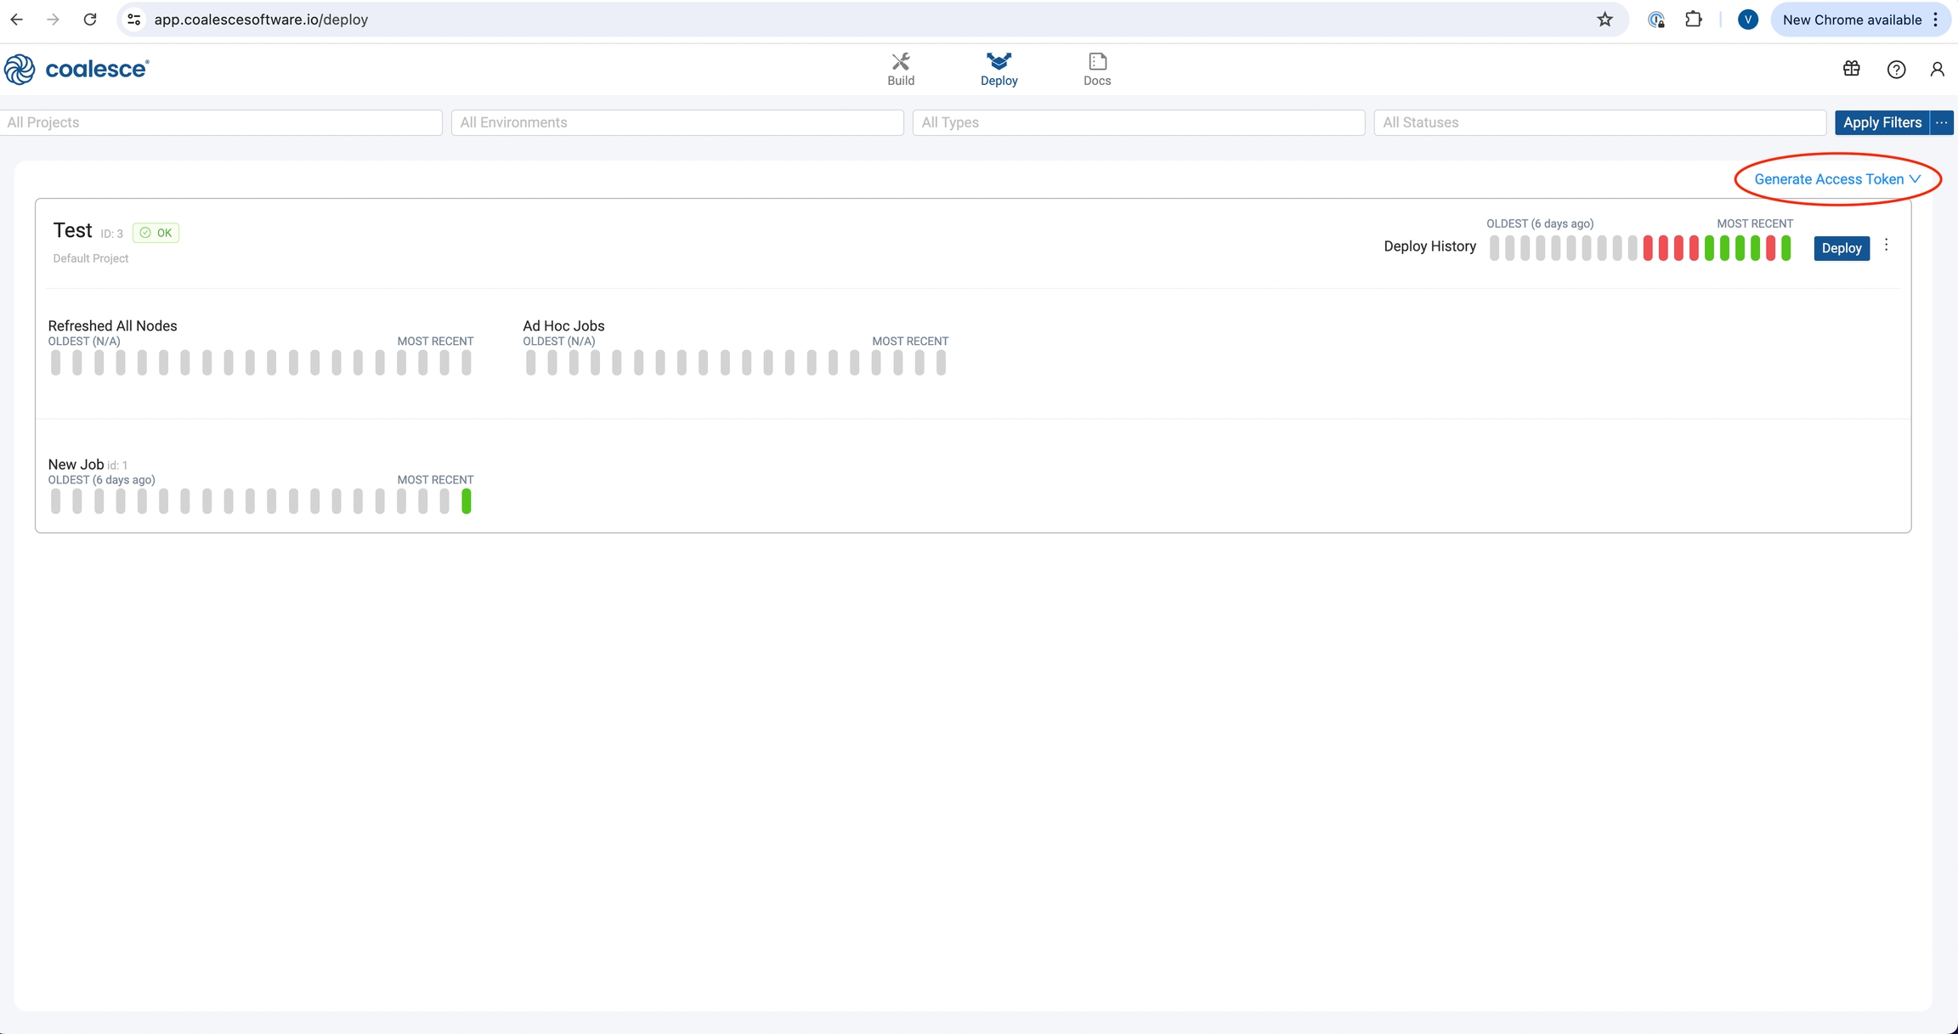Click the blue Deploy button
The width and height of the screenshot is (1958, 1034).
(x=1841, y=248)
